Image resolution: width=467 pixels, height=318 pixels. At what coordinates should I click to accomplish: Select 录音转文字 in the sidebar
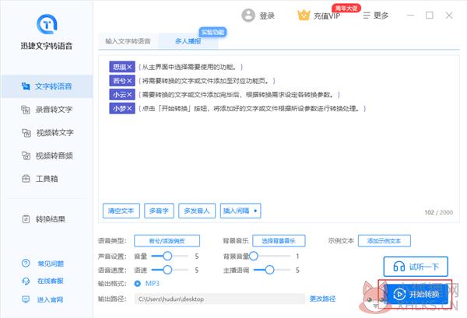click(47, 110)
